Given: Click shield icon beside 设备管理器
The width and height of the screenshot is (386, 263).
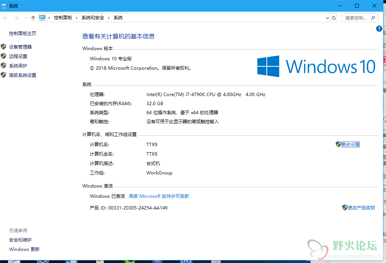Looking at the screenshot, I should click(3, 46).
